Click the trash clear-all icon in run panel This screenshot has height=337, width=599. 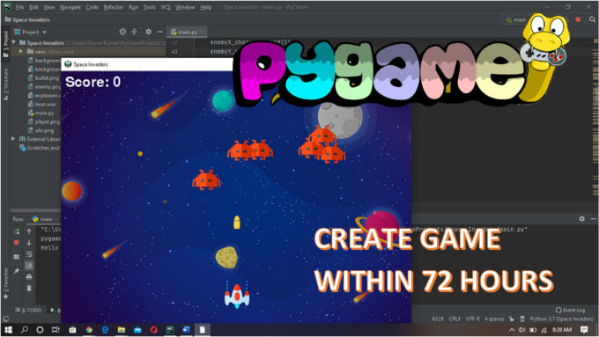click(29, 288)
